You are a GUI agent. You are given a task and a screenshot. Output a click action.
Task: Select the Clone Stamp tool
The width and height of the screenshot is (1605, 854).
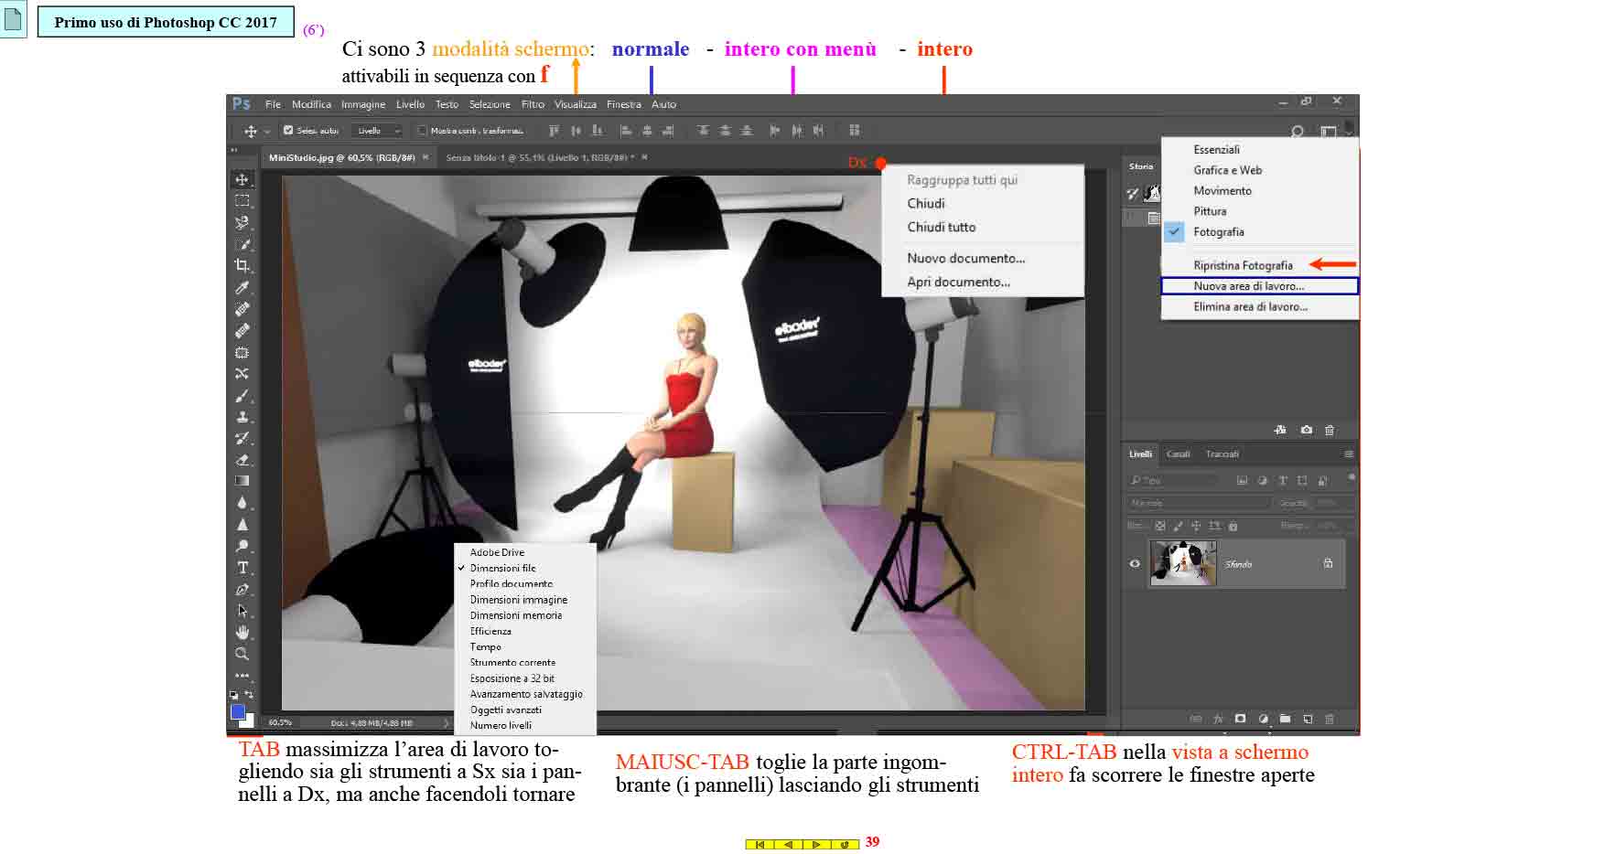tap(242, 417)
